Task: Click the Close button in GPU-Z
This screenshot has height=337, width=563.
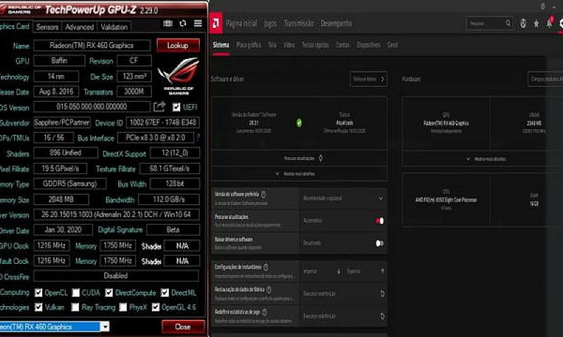Action: 183,326
